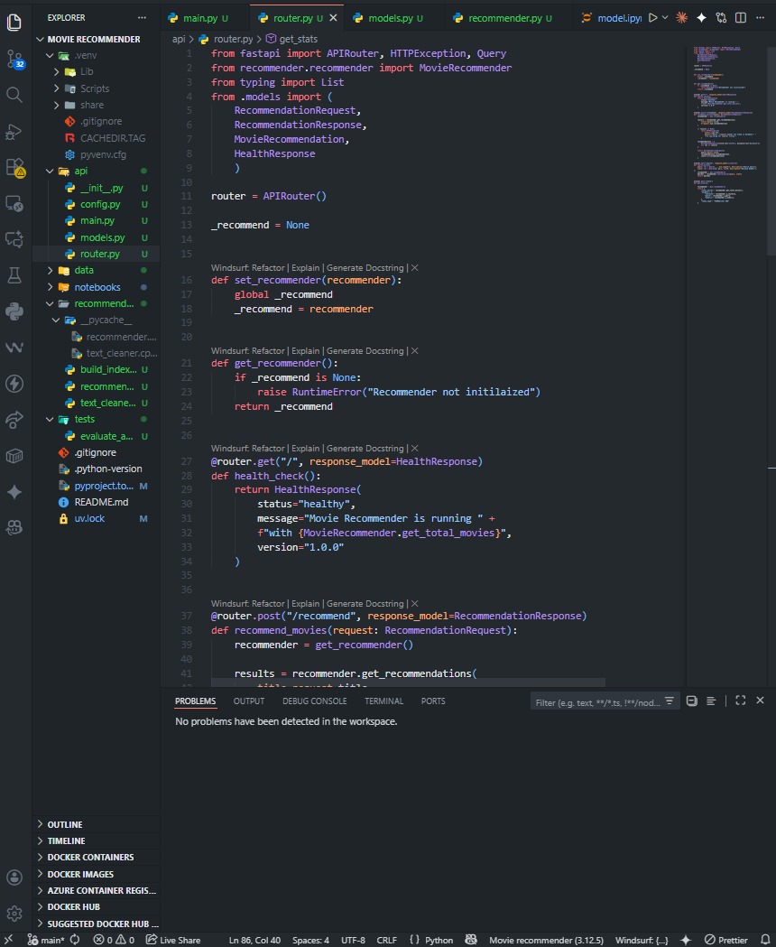Click the Problems filter input field
776x947 pixels.
point(596,701)
